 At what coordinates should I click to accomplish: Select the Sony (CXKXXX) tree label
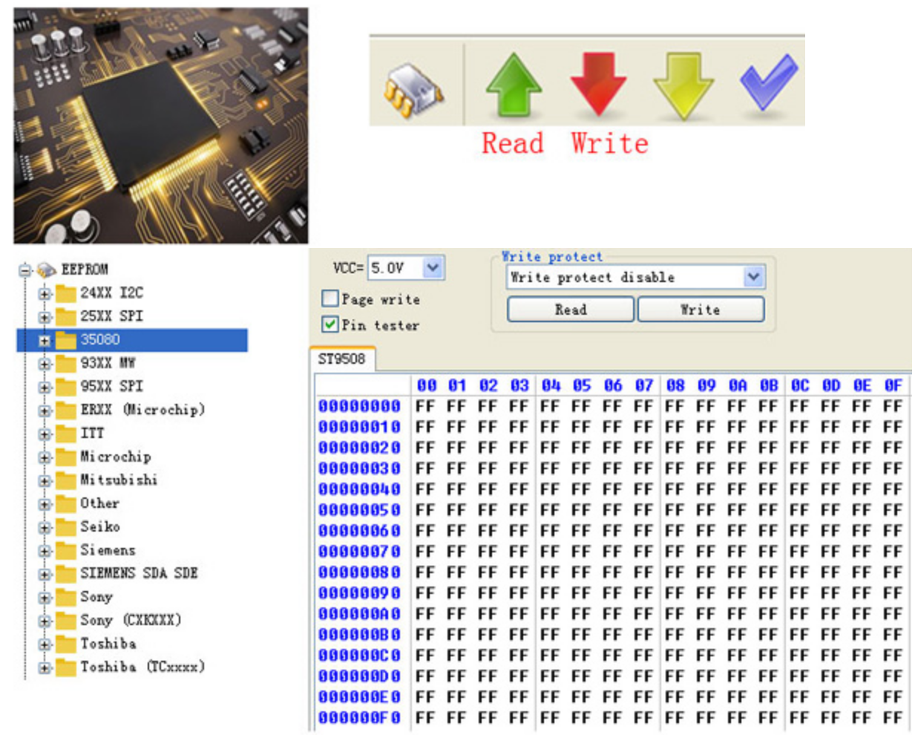click(131, 620)
